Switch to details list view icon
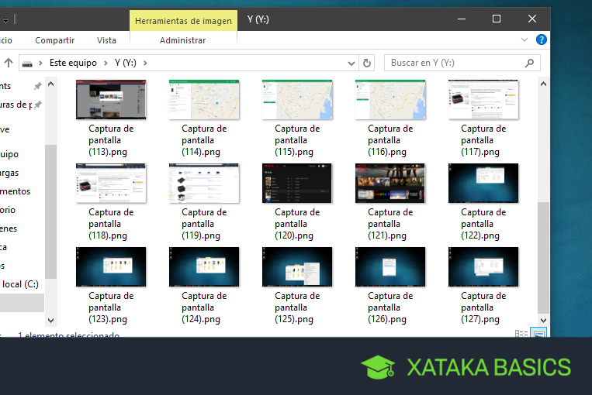Viewport: 592px width, 395px height. pos(521,334)
